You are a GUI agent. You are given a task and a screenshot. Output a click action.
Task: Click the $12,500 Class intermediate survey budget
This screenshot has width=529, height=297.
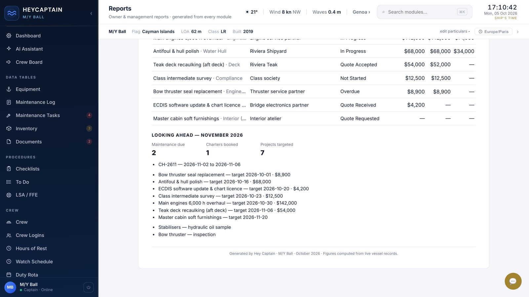click(x=415, y=78)
